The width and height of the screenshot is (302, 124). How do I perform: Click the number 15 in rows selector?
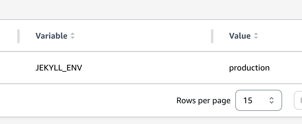click(248, 101)
